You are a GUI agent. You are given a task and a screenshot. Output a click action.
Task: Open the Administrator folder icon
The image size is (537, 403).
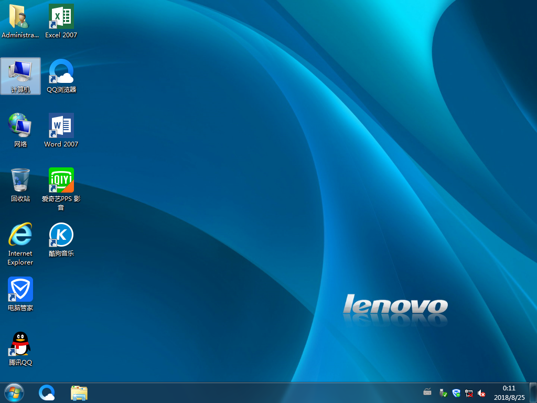20,21
